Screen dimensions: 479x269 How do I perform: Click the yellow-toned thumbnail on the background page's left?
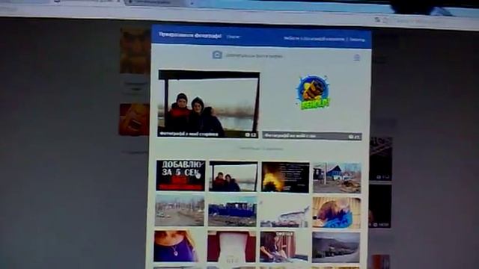coord(135,50)
